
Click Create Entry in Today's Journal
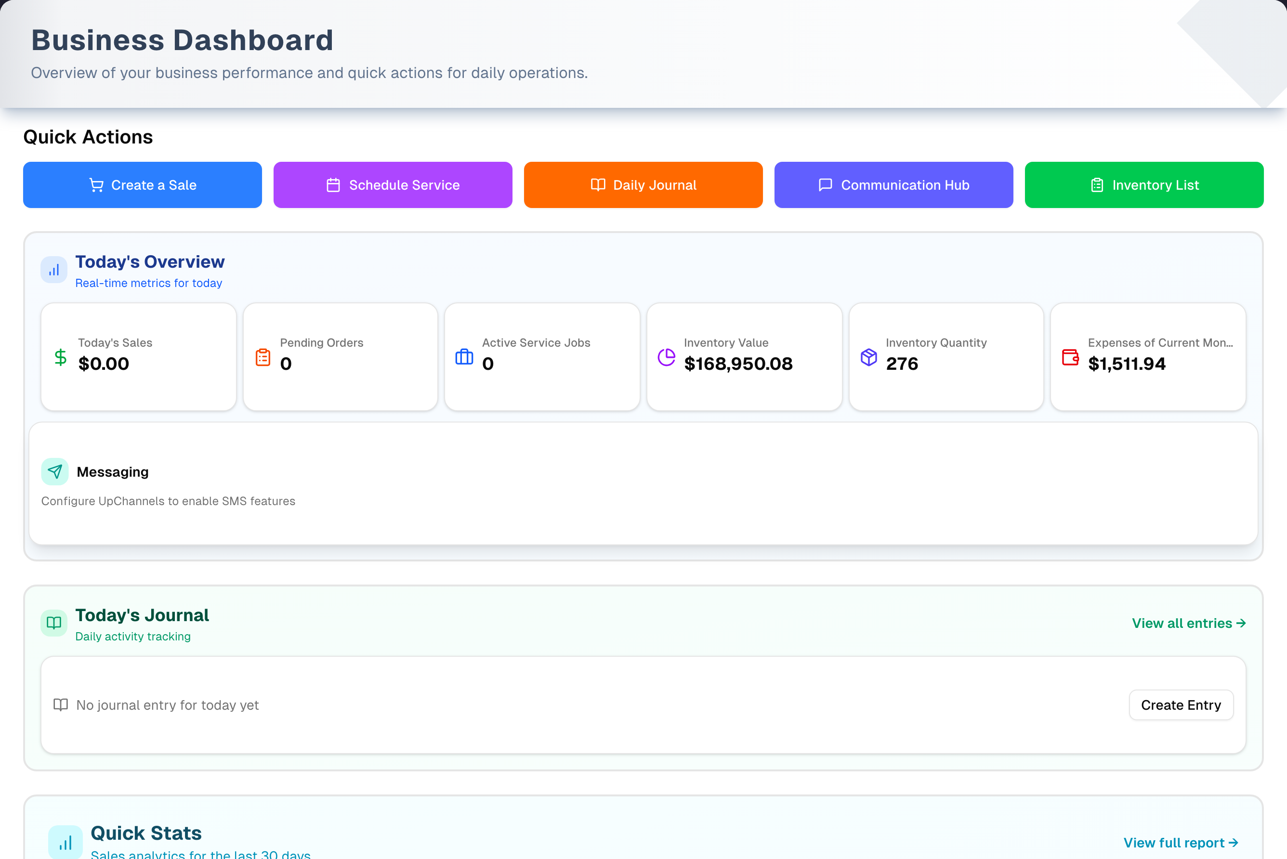pos(1181,704)
